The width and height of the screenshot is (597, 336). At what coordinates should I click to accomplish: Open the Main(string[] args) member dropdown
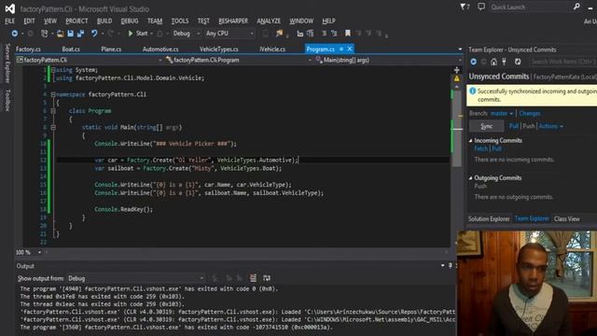(x=388, y=60)
